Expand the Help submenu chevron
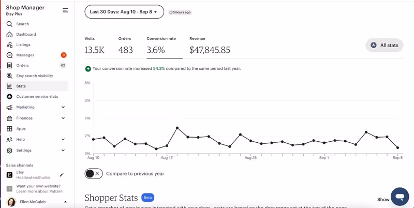 coord(63,139)
